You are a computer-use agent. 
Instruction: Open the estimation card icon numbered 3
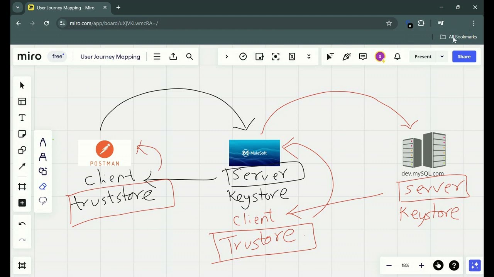click(292, 57)
